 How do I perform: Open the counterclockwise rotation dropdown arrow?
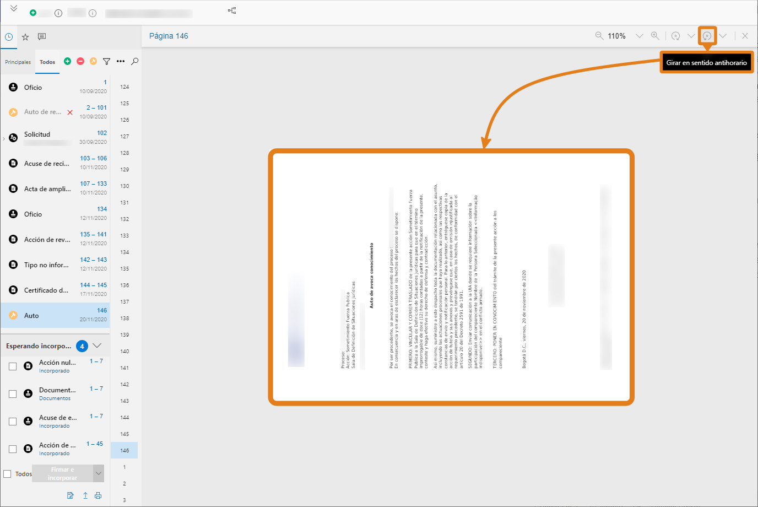(723, 36)
